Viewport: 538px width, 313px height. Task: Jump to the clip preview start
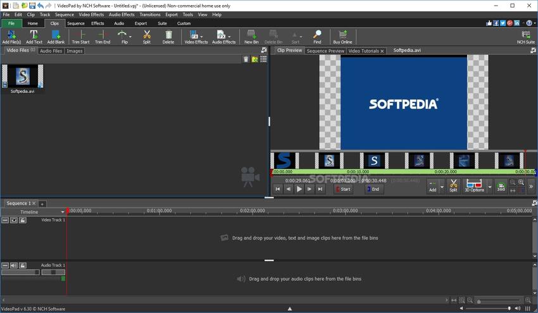(278, 189)
